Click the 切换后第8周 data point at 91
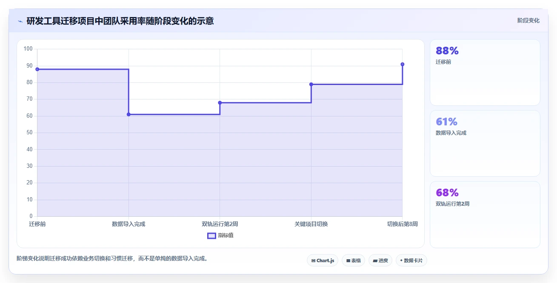 click(403, 64)
